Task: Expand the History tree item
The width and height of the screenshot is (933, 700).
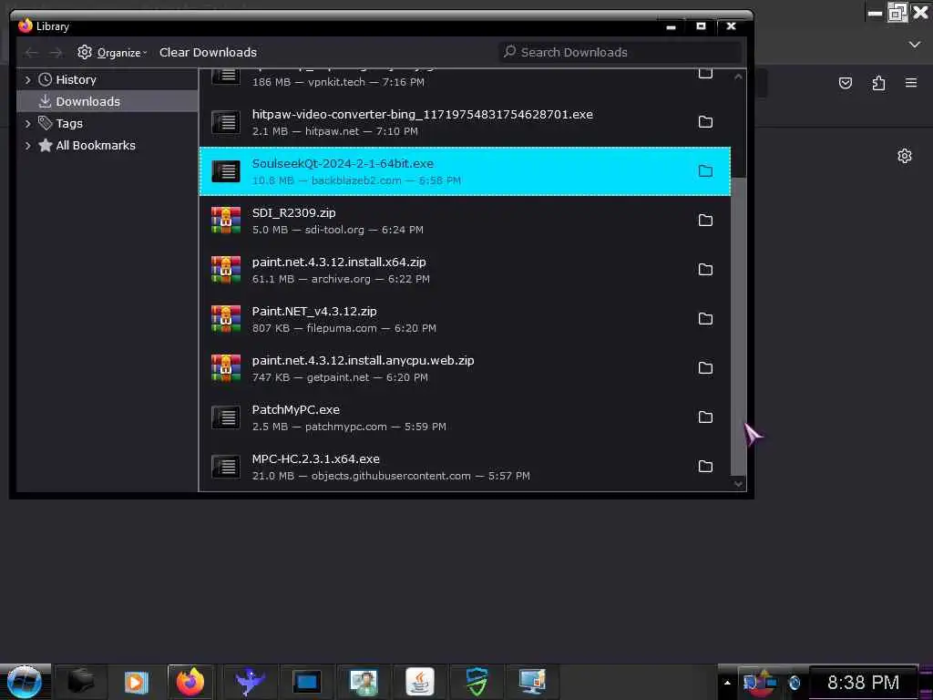Action: pos(27,80)
